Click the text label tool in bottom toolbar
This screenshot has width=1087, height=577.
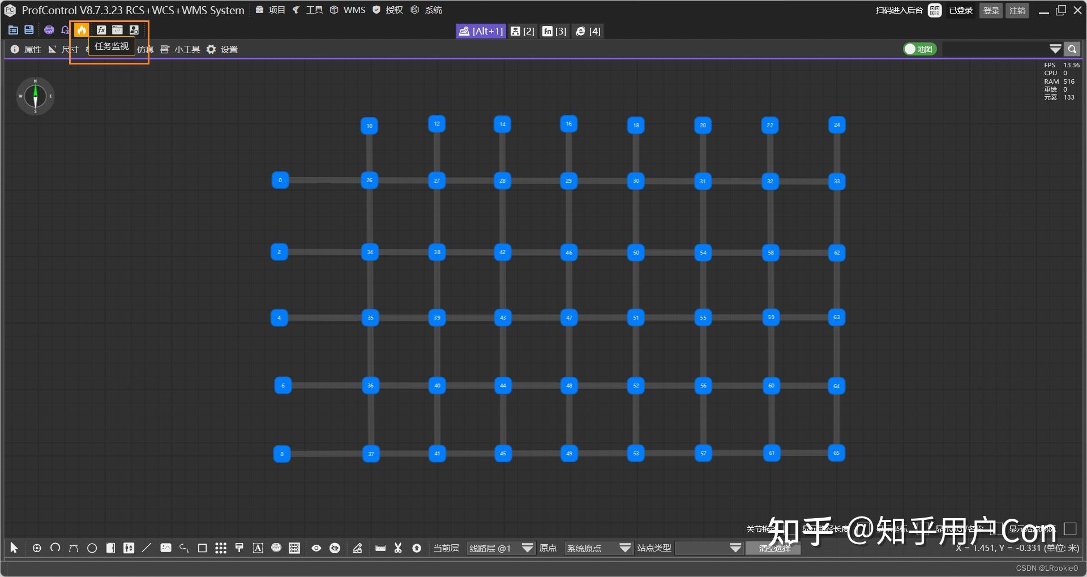(x=258, y=548)
